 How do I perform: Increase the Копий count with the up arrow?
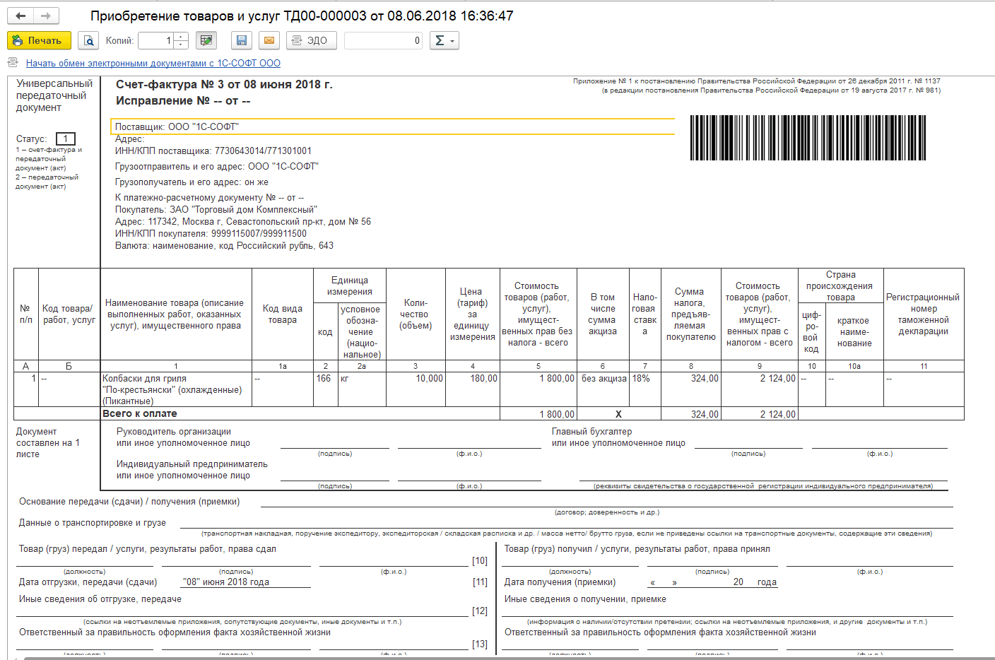point(181,37)
